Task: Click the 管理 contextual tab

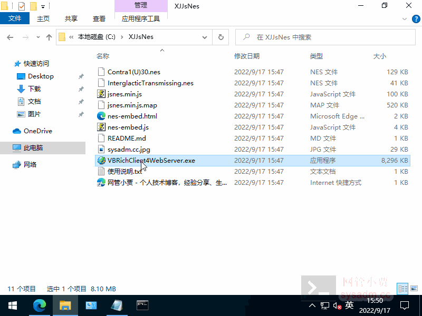Action: pos(141,5)
